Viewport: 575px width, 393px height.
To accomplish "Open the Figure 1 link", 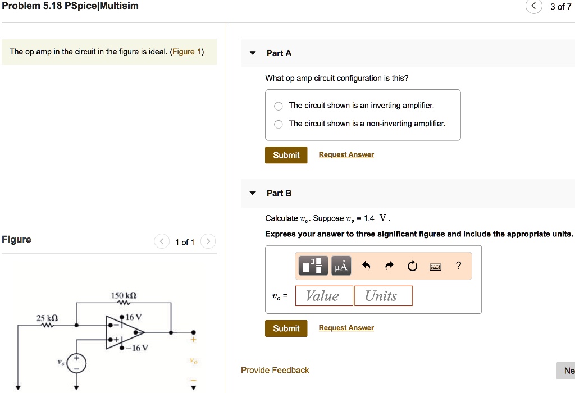I will [x=186, y=52].
